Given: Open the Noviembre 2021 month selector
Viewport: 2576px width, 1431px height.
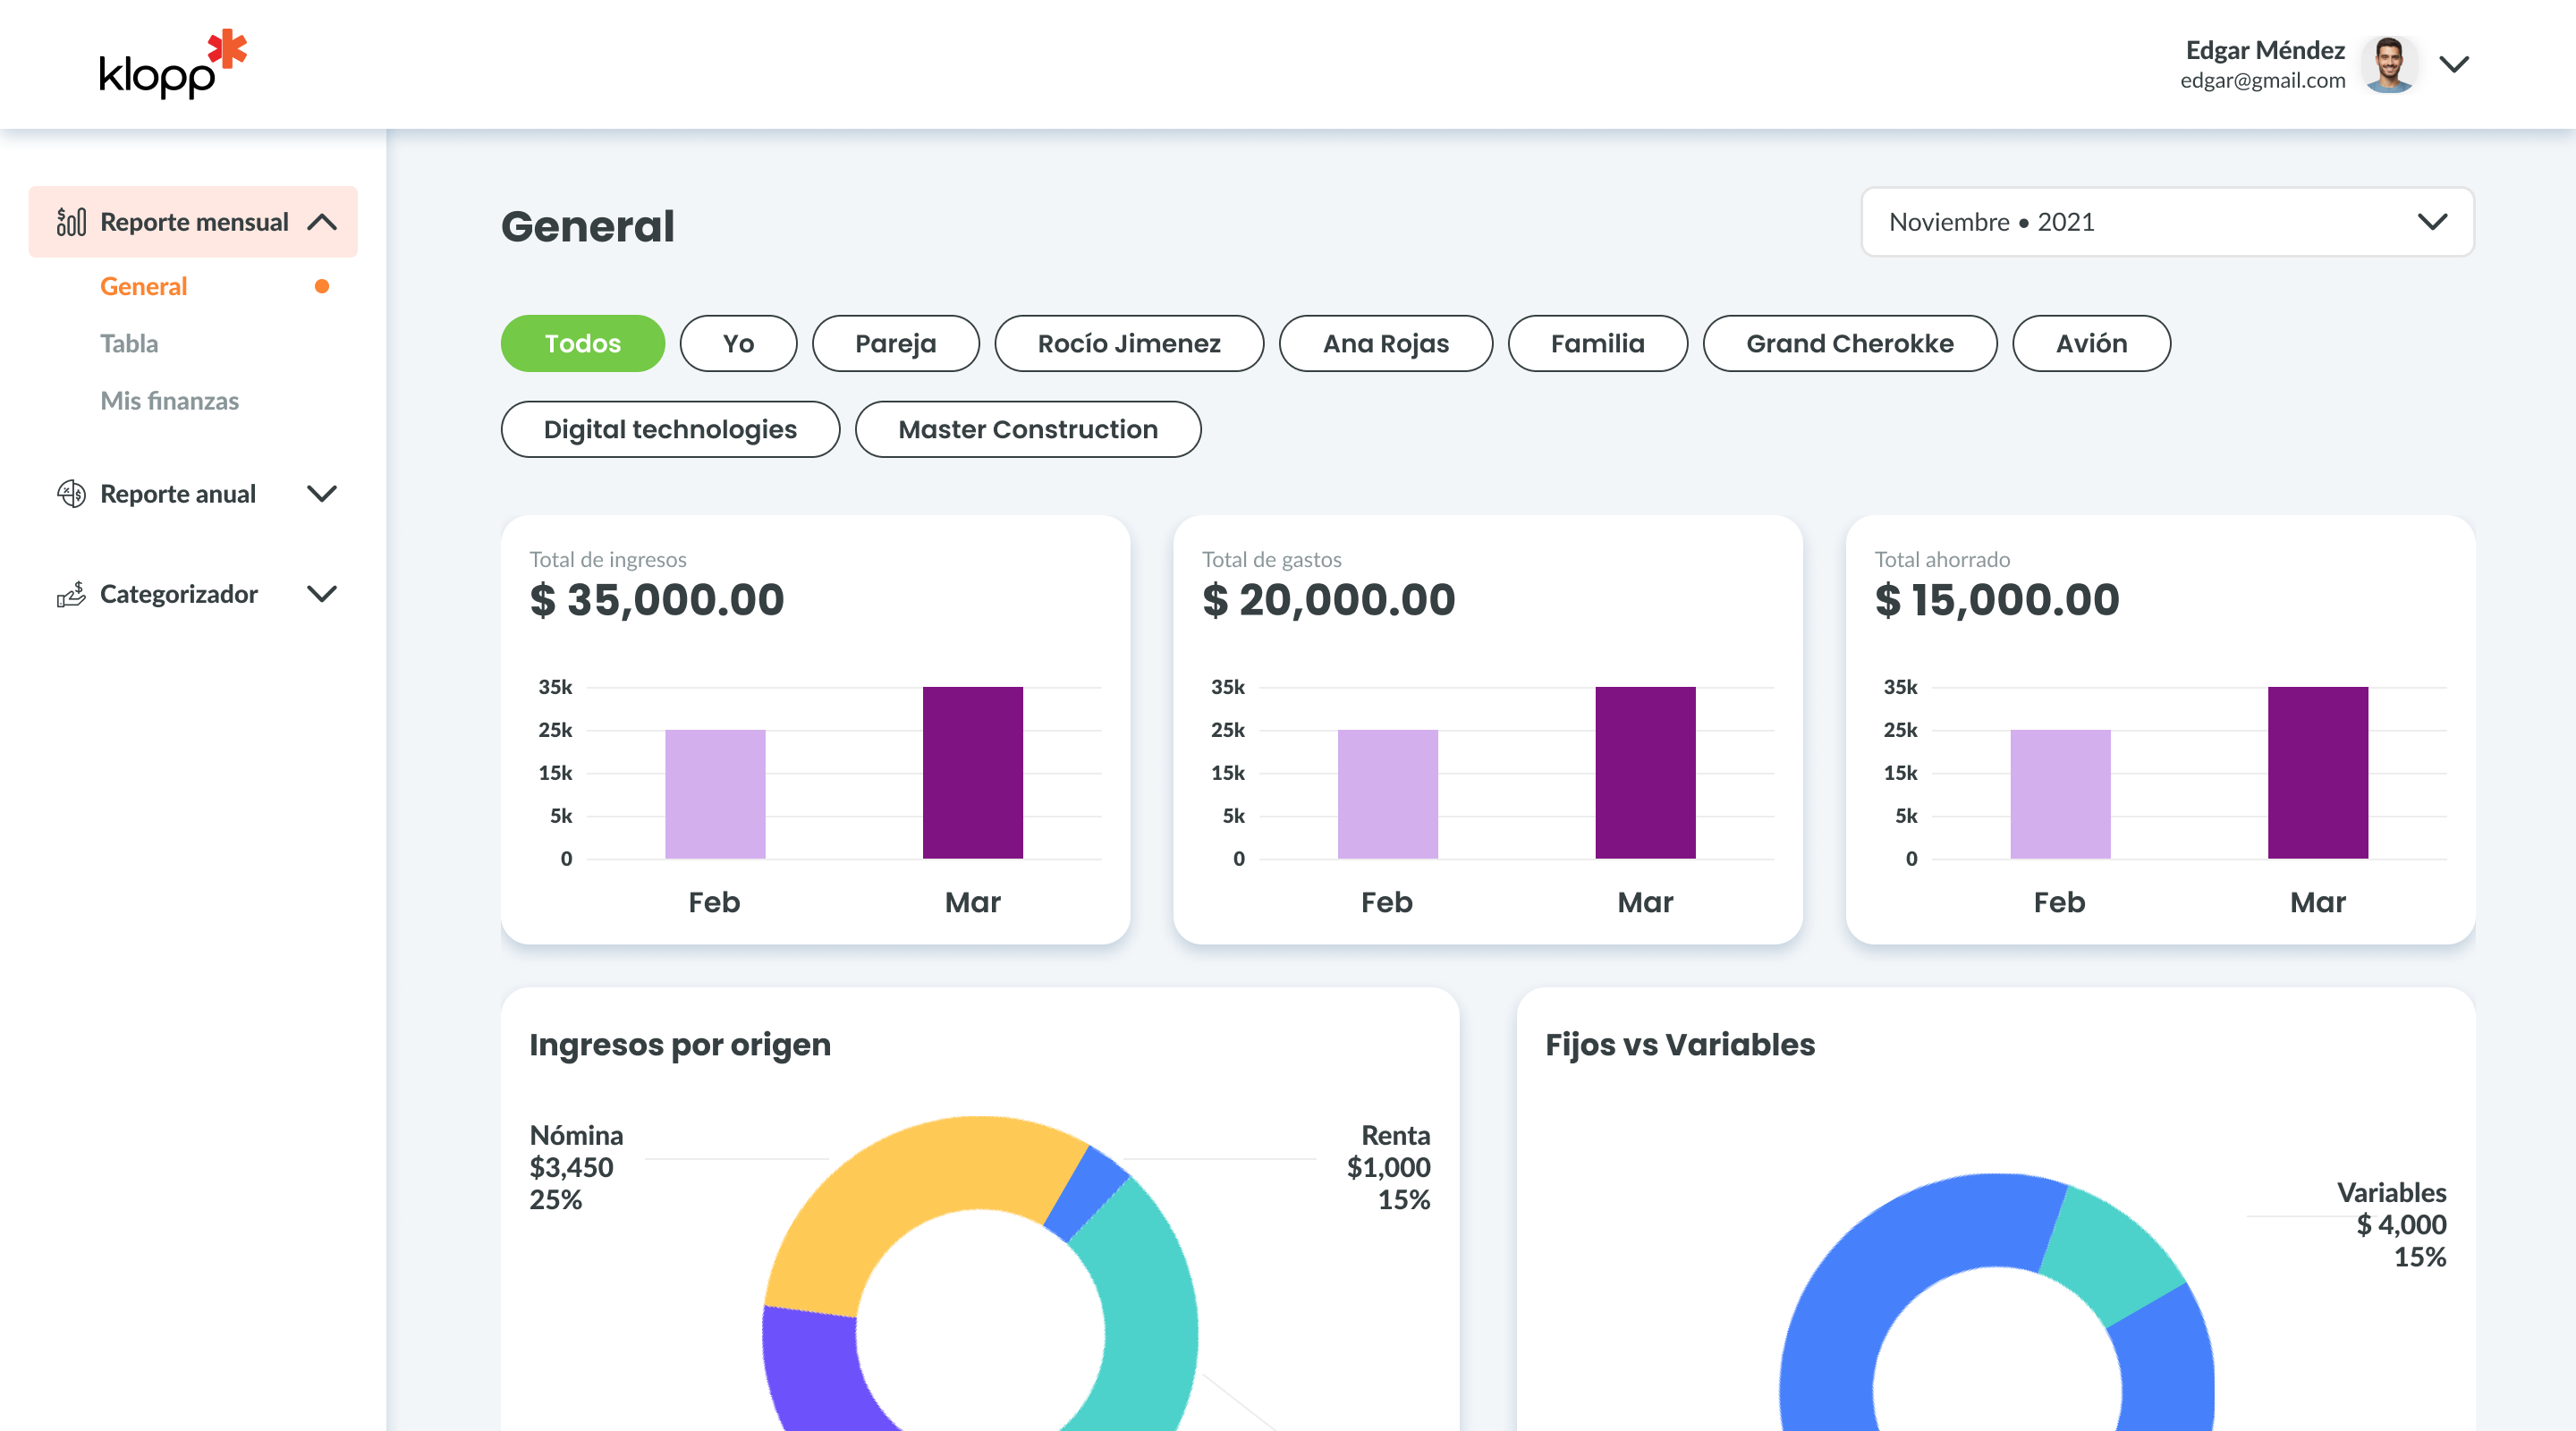Looking at the screenshot, I should pyautogui.click(x=2166, y=221).
